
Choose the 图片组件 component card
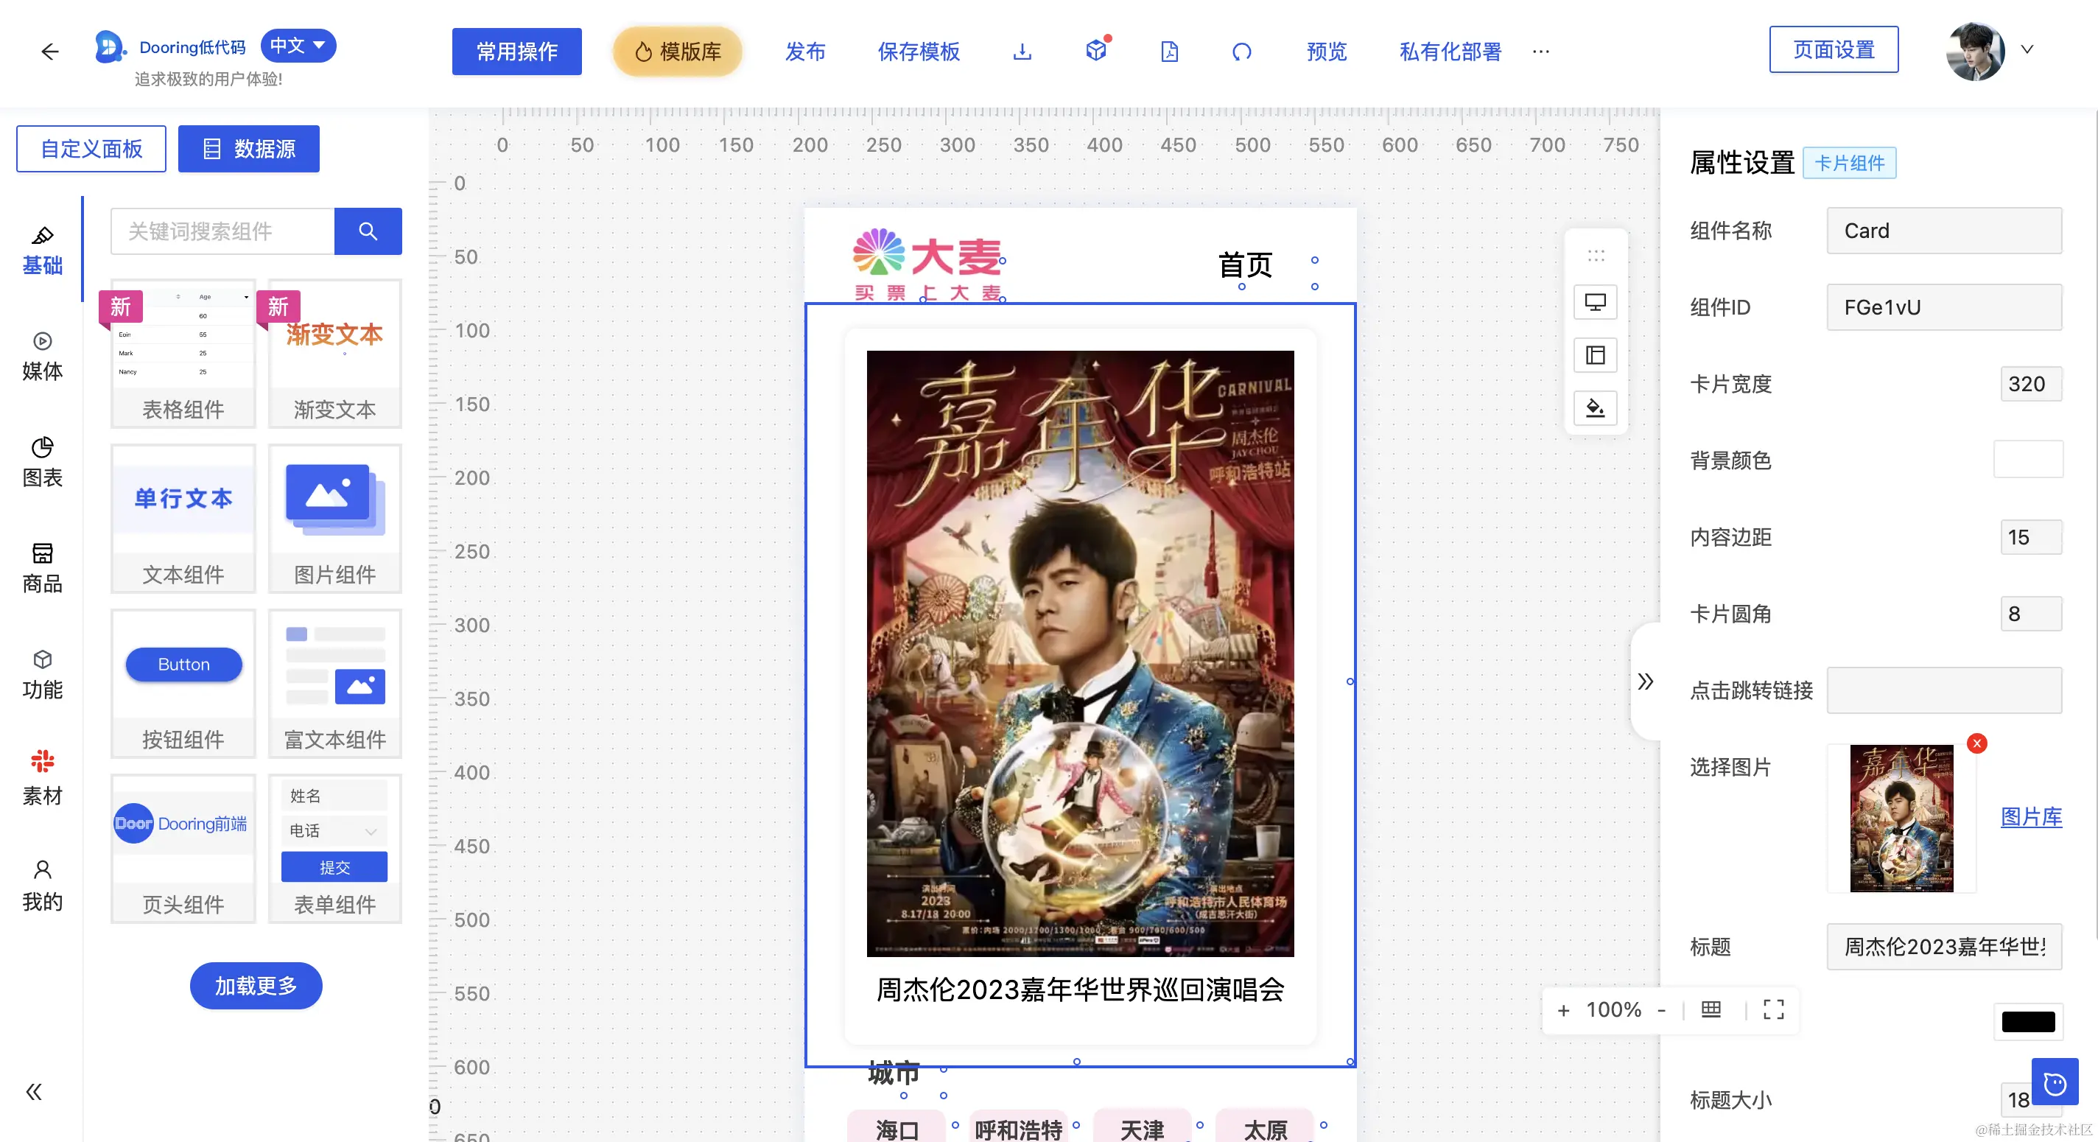pos(334,519)
